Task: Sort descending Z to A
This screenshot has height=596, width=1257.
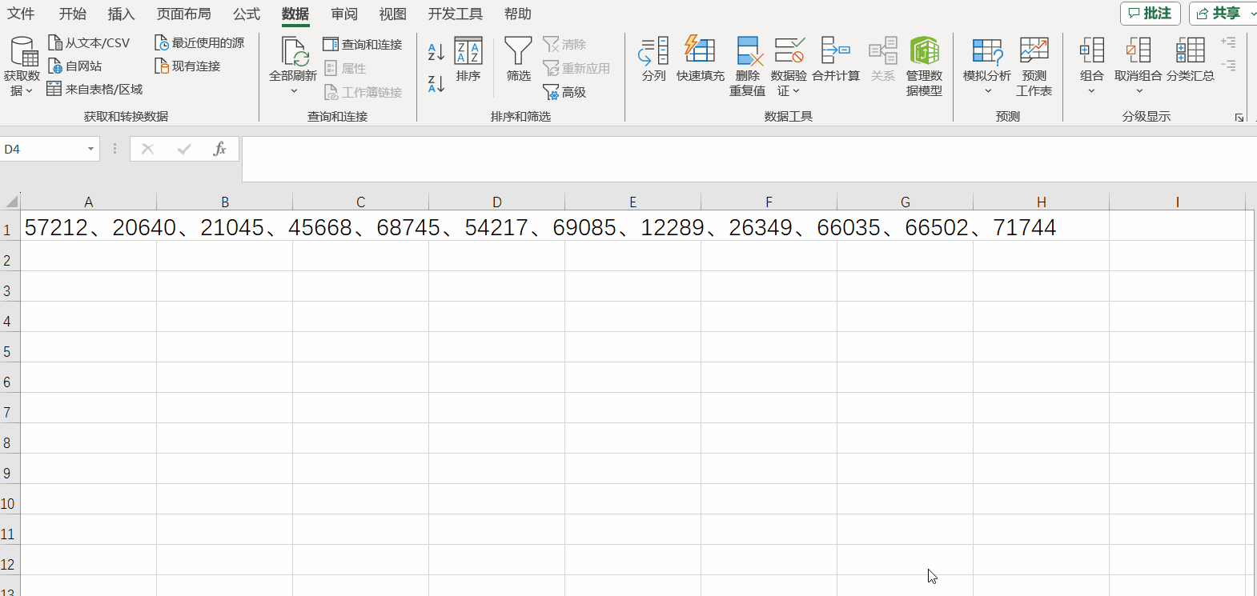Action: click(x=436, y=83)
